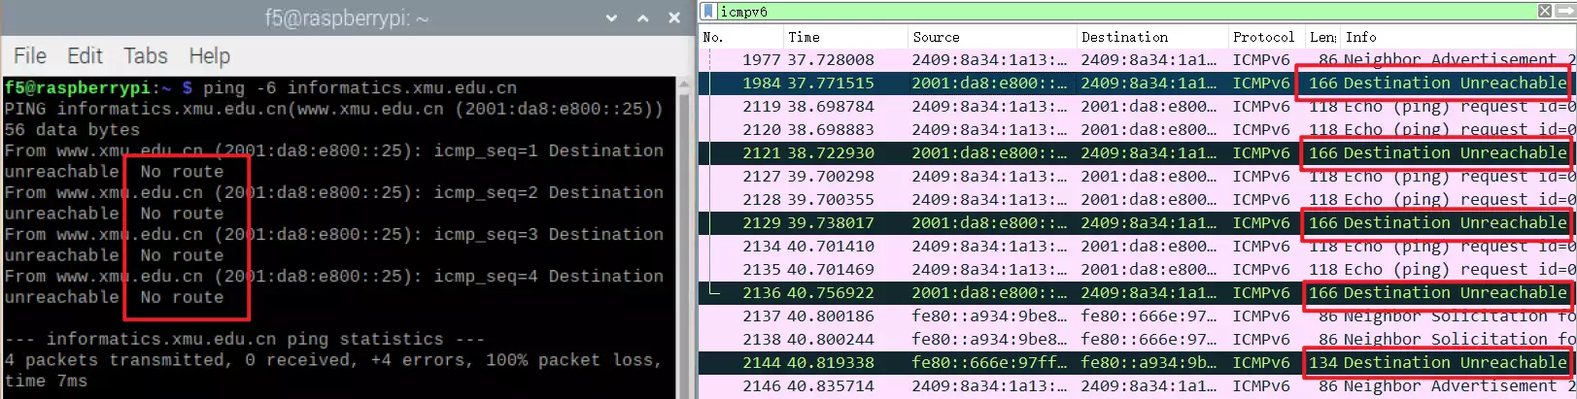The height and width of the screenshot is (399, 1577).
Task: Apply the display filter arrow button
Action: click(1566, 11)
